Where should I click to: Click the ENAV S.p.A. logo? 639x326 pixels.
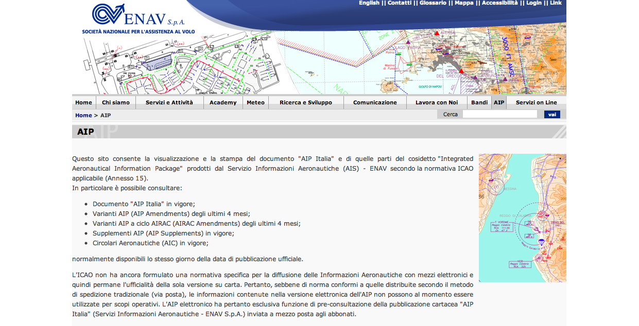138,19
